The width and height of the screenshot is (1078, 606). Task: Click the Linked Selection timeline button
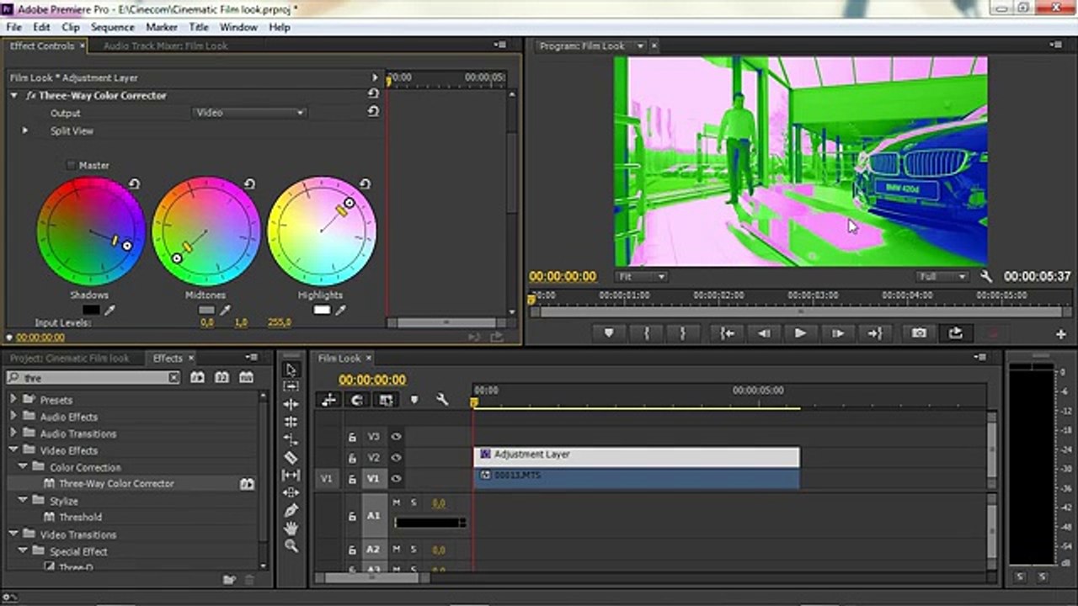coord(386,400)
